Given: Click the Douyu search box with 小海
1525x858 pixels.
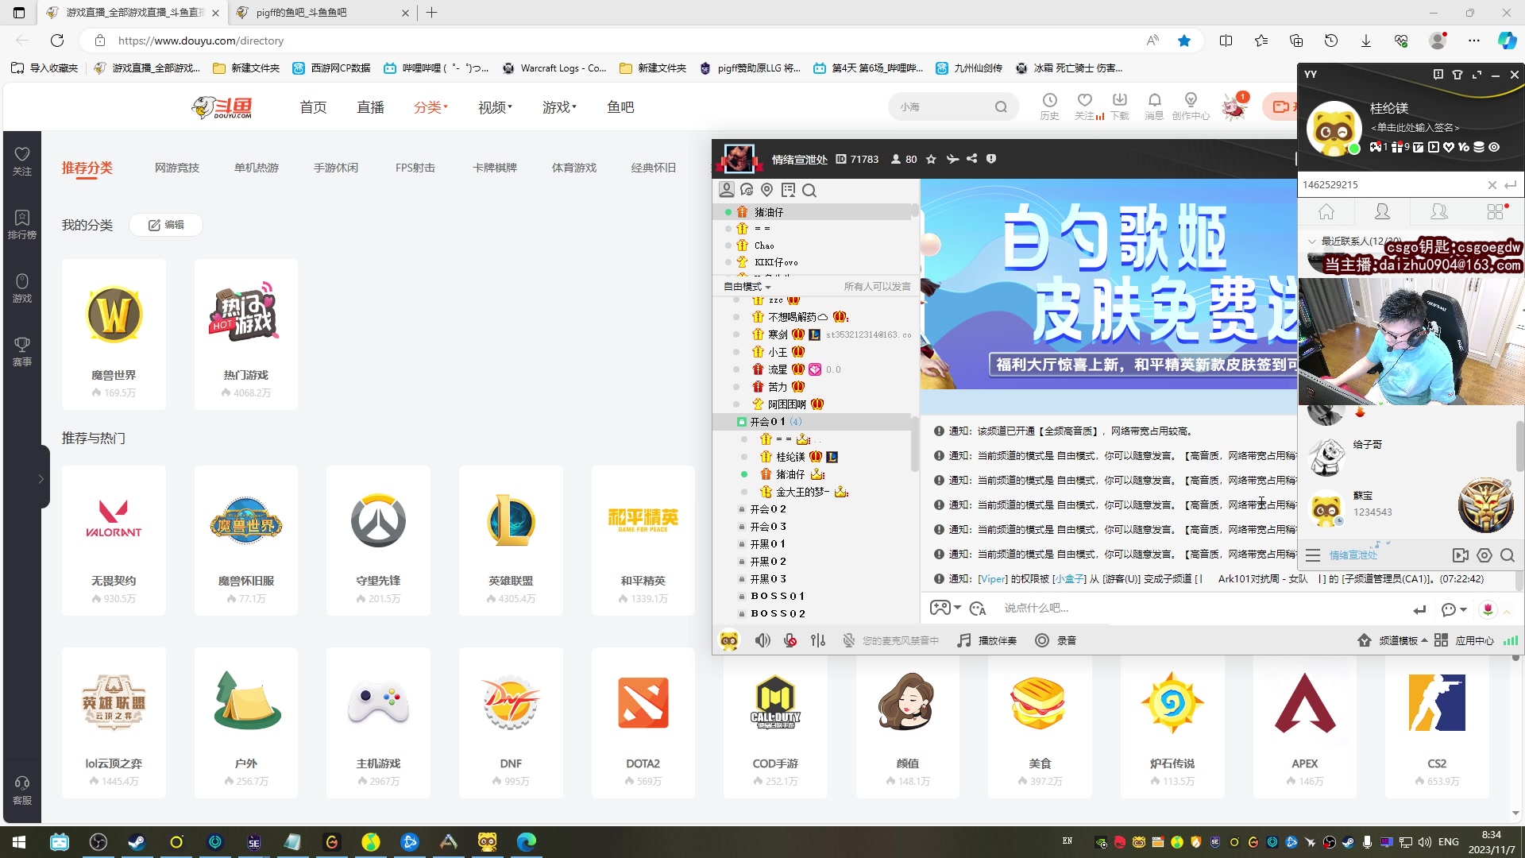Looking at the screenshot, I should (953, 106).
